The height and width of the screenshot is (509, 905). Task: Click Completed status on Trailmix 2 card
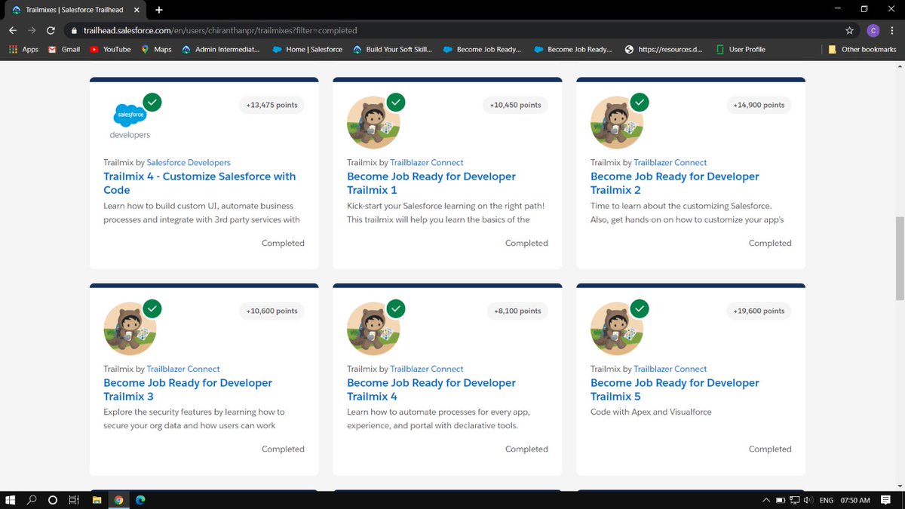pyautogui.click(x=770, y=243)
